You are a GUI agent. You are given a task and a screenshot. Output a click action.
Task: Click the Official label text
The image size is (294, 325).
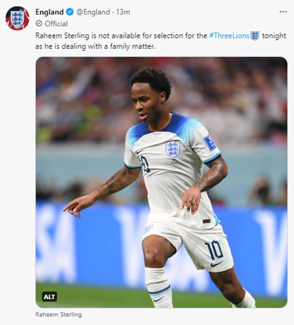[56, 24]
